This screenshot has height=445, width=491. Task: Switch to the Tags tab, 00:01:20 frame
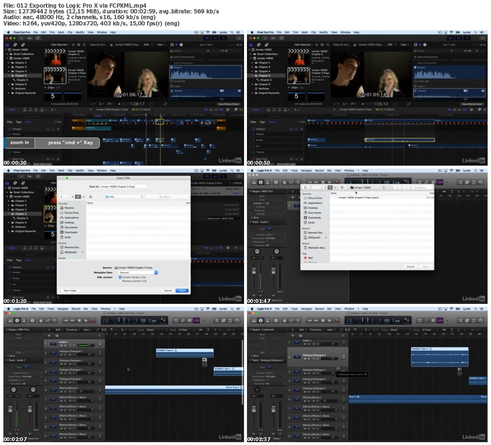[19, 260]
